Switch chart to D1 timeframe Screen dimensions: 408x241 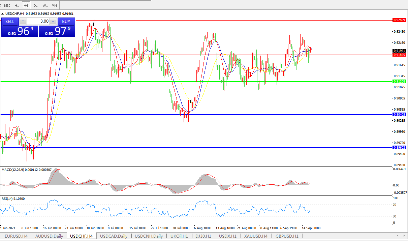pos(35,5)
